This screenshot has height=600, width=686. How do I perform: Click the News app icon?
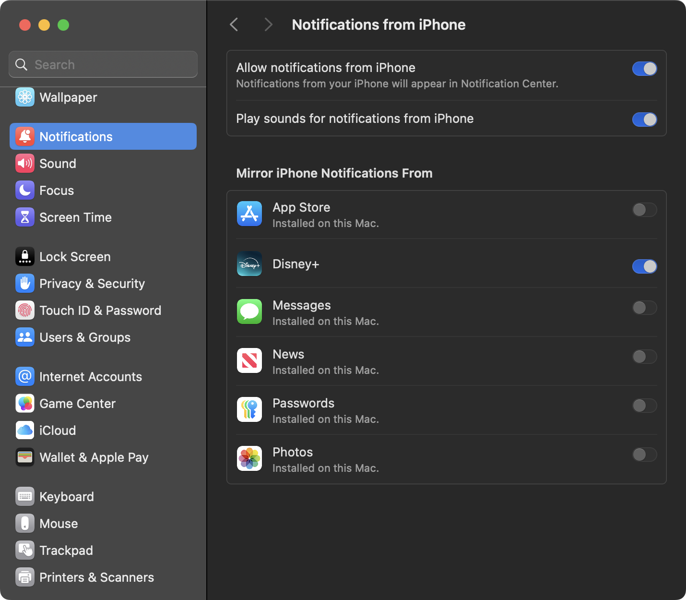pos(249,361)
